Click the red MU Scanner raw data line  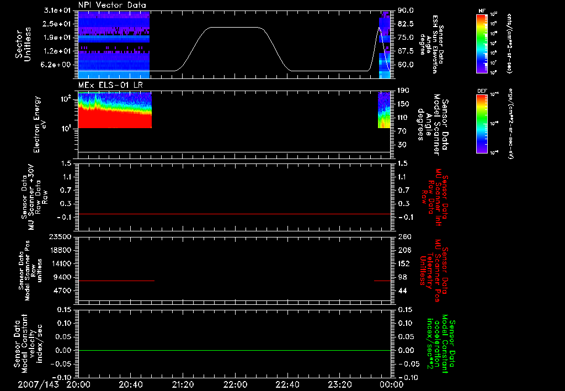tap(234, 214)
